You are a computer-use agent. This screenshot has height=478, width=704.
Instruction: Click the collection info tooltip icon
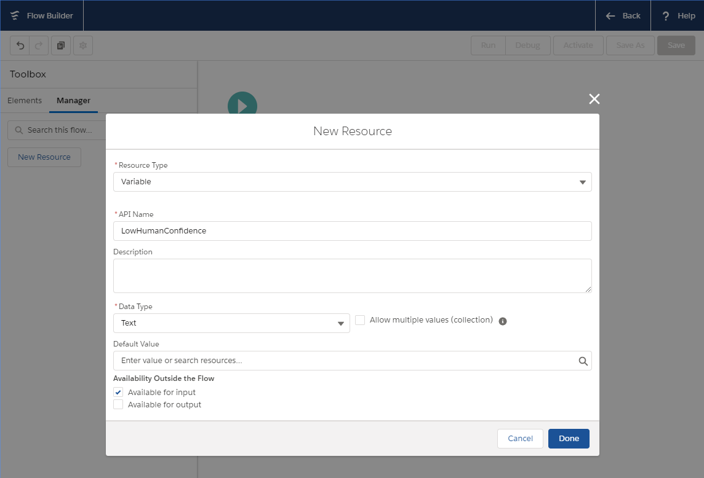503,321
